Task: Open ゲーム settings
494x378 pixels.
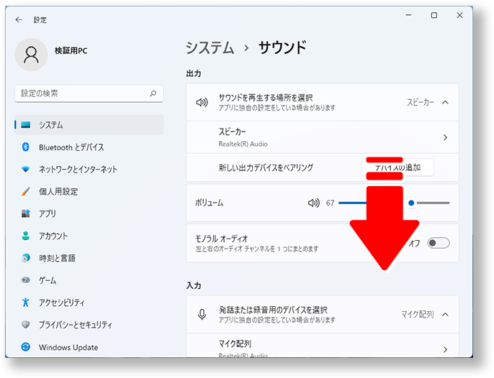Action: [x=89, y=280]
